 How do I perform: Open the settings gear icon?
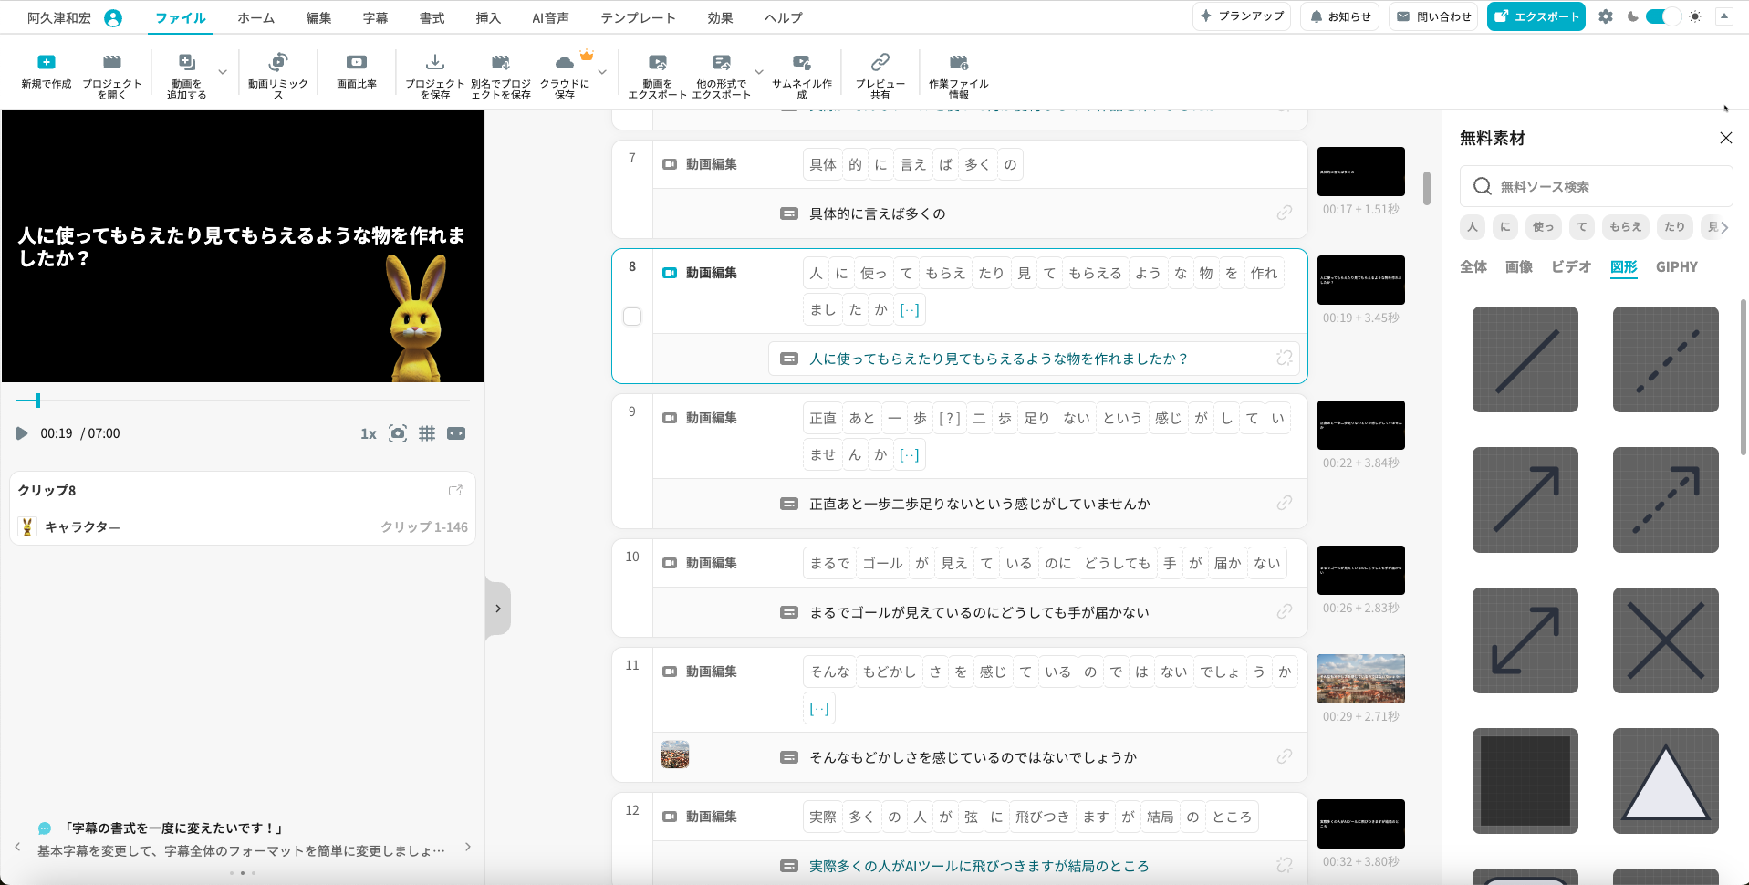[x=1606, y=16]
